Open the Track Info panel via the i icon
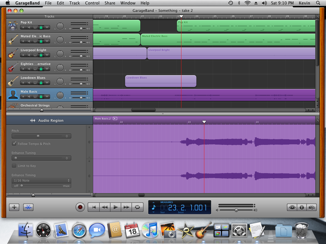Viewport: 326px width, 244px height. tap(302, 207)
